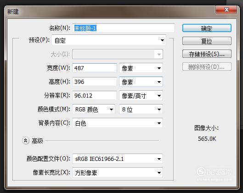Screen dimensions: 243x193
Task: Click the 高度 input field 396
Action: (94, 82)
